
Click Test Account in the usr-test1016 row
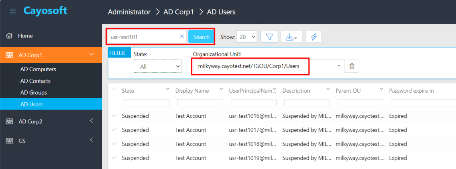(x=191, y=116)
